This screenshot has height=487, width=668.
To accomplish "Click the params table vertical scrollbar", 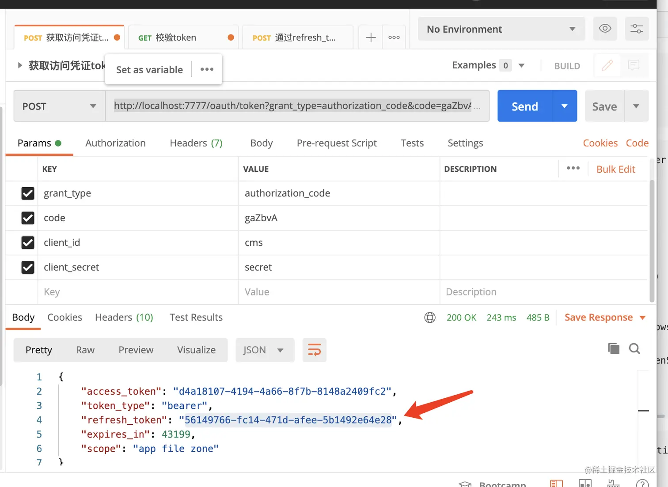I will 652,241.
